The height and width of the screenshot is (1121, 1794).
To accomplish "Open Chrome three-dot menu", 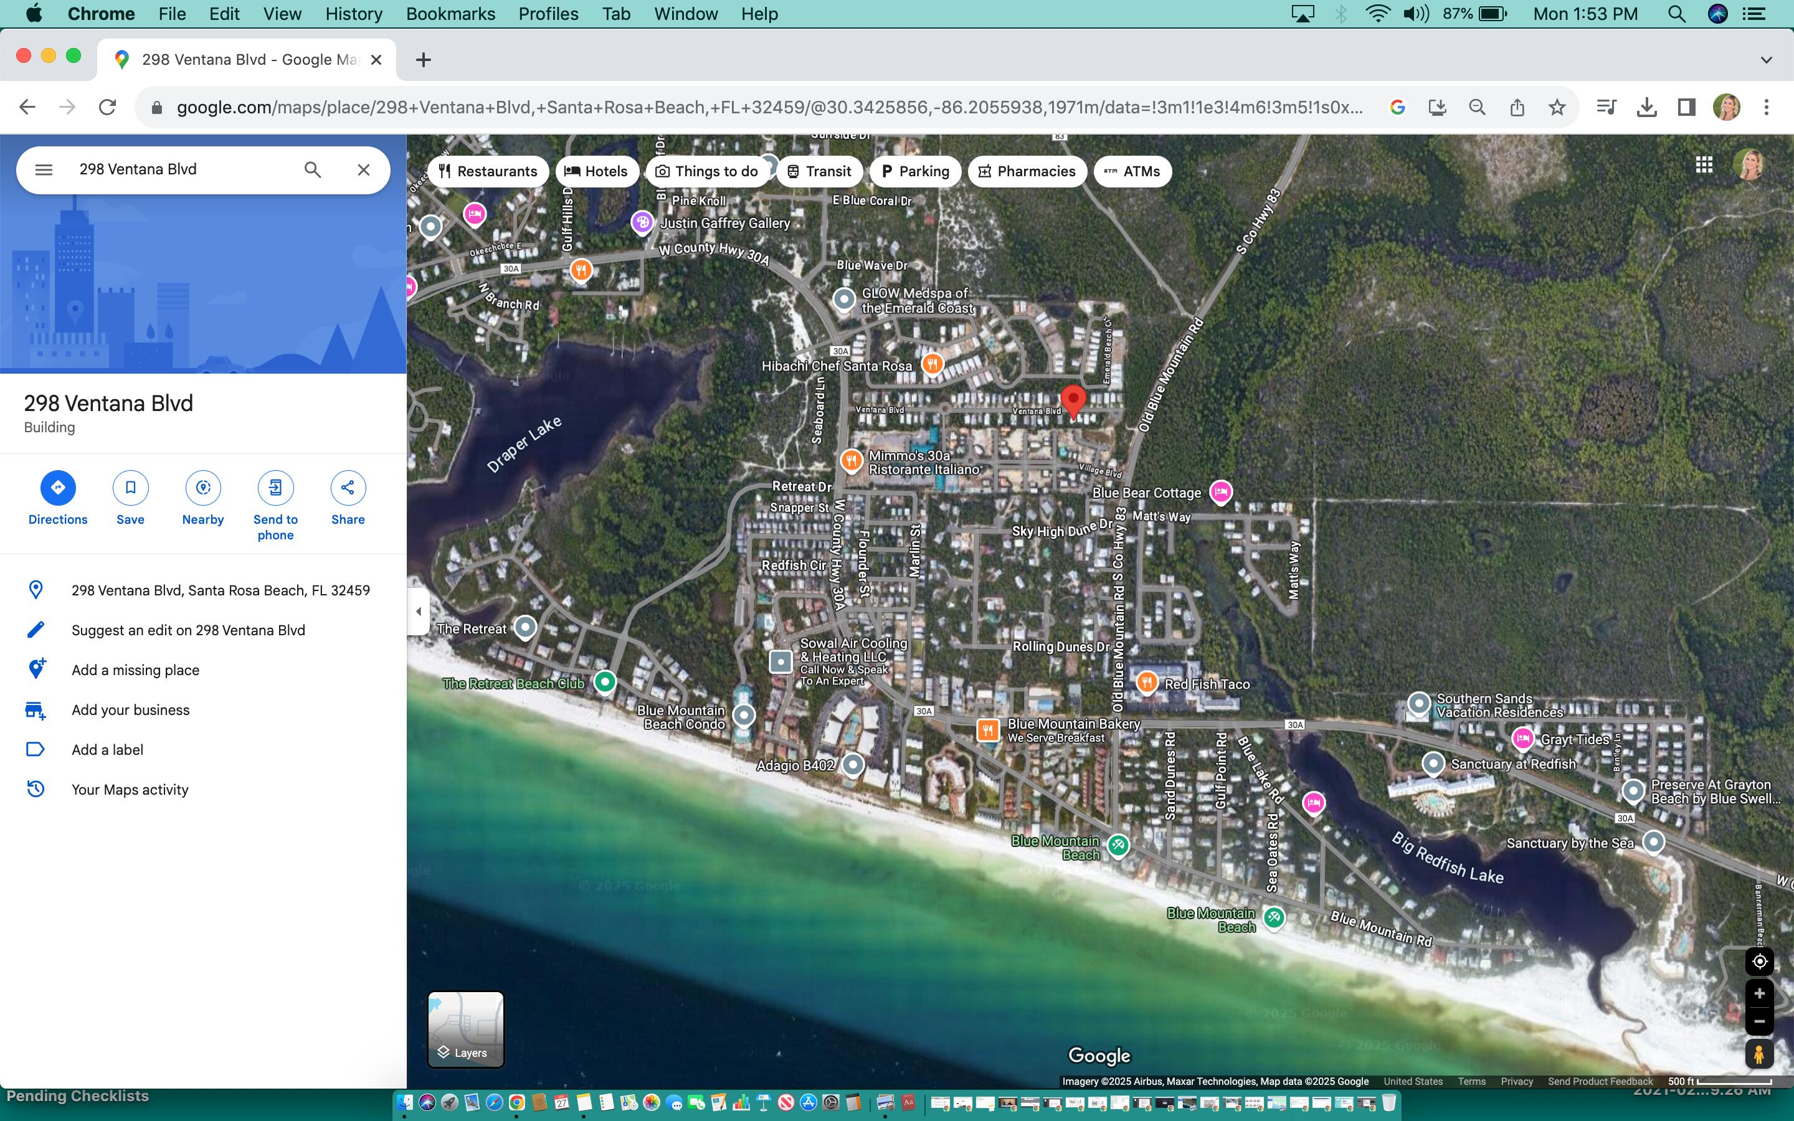I will click(x=1767, y=108).
